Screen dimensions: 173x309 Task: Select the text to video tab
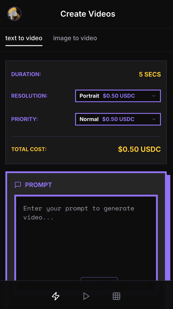[x=24, y=38]
